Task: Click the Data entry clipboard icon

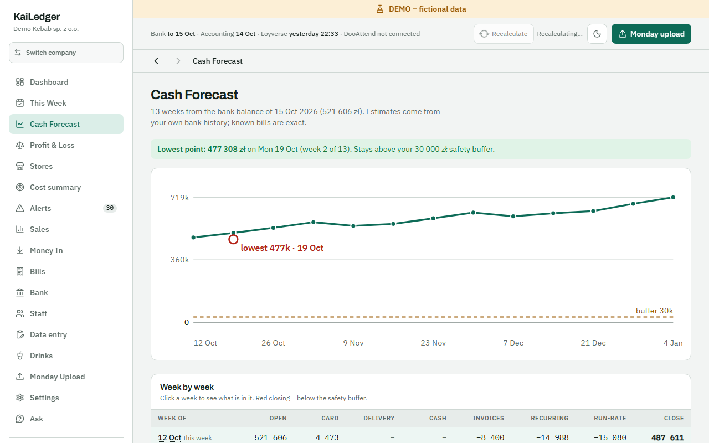Action: pyautogui.click(x=20, y=334)
